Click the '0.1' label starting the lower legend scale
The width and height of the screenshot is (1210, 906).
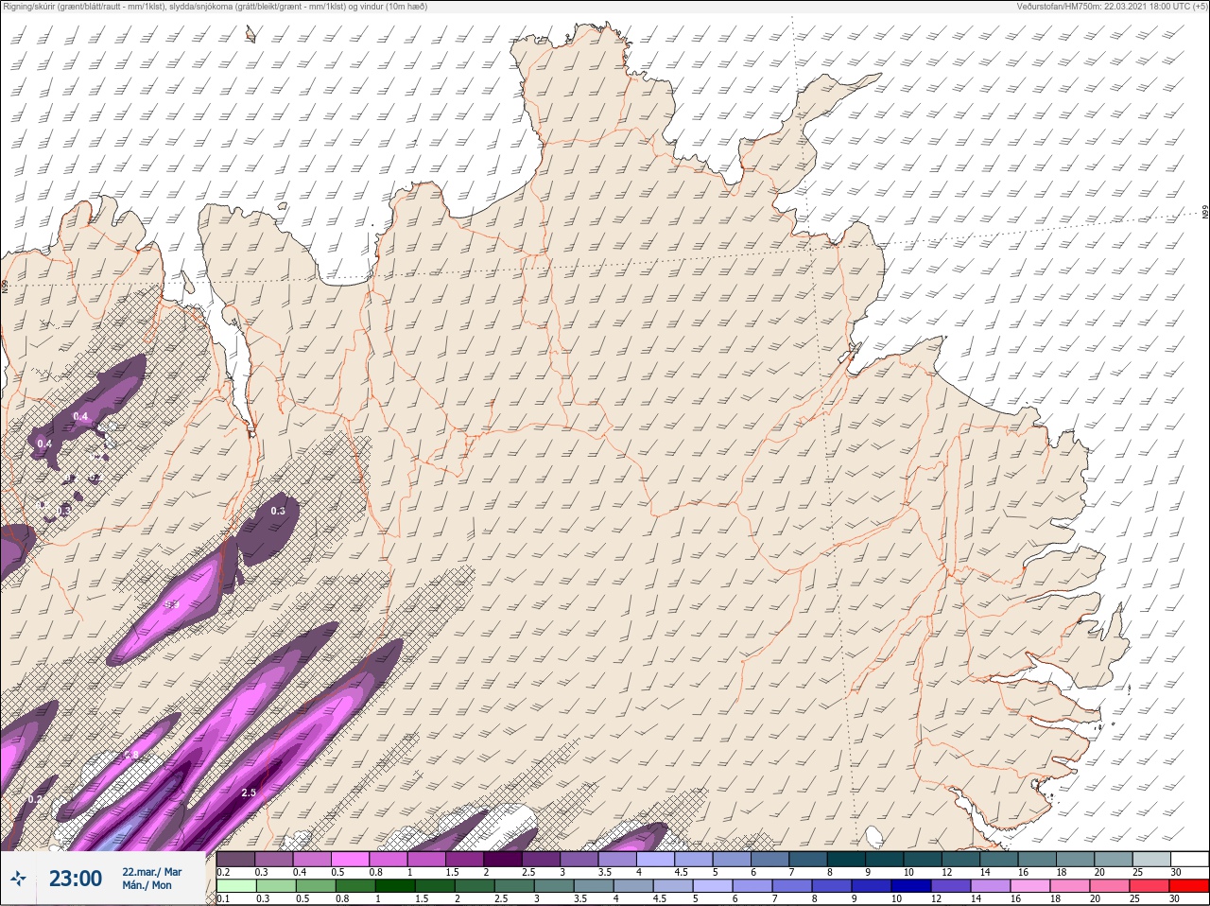pos(223,899)
